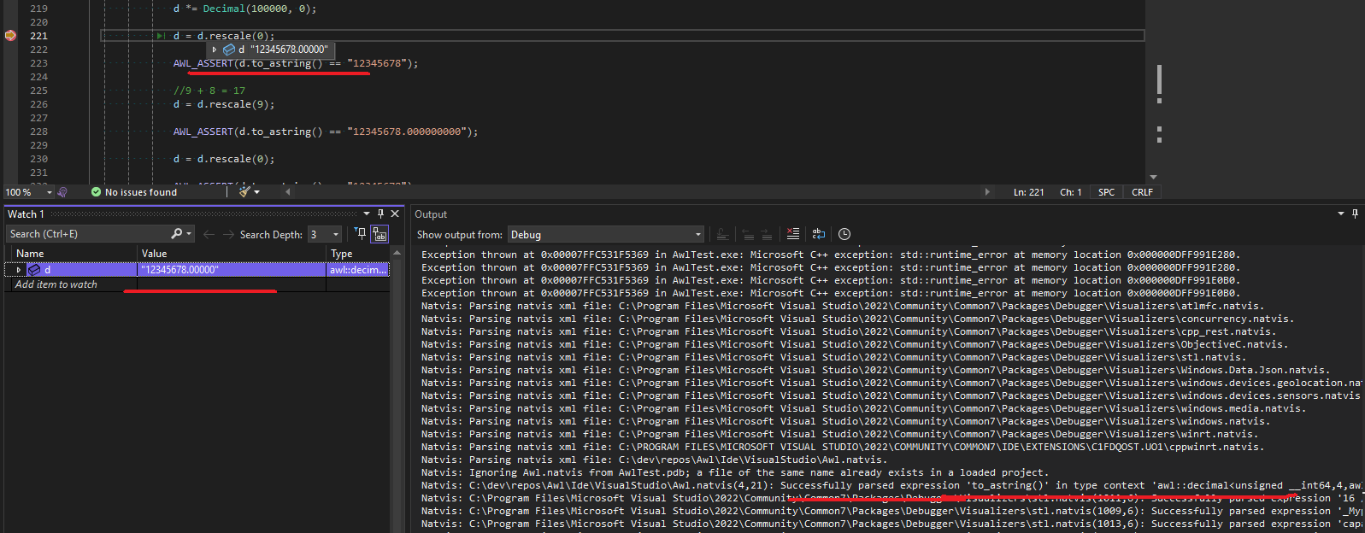Click the SPC indentation indicator
The width and height of the screenshot is (1365, 533).
[1106, 192]
